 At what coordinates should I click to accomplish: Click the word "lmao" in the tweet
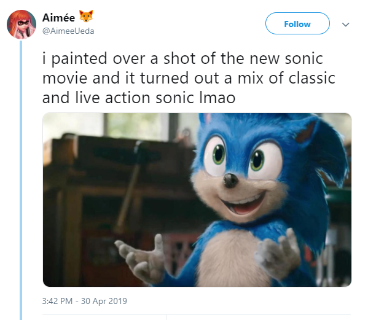[217, 98]
